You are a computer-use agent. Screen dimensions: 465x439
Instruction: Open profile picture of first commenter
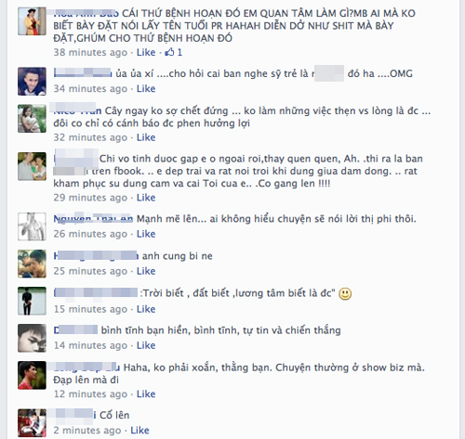pos(32,21)
